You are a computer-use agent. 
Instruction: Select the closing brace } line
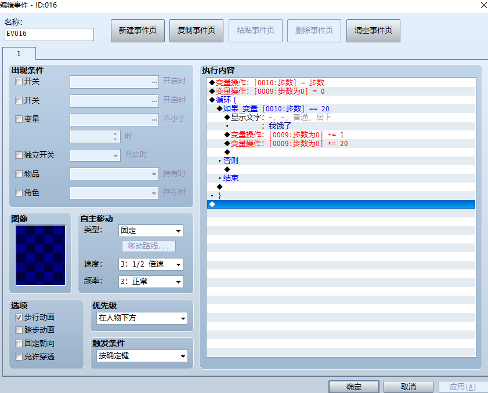point(341,195)
